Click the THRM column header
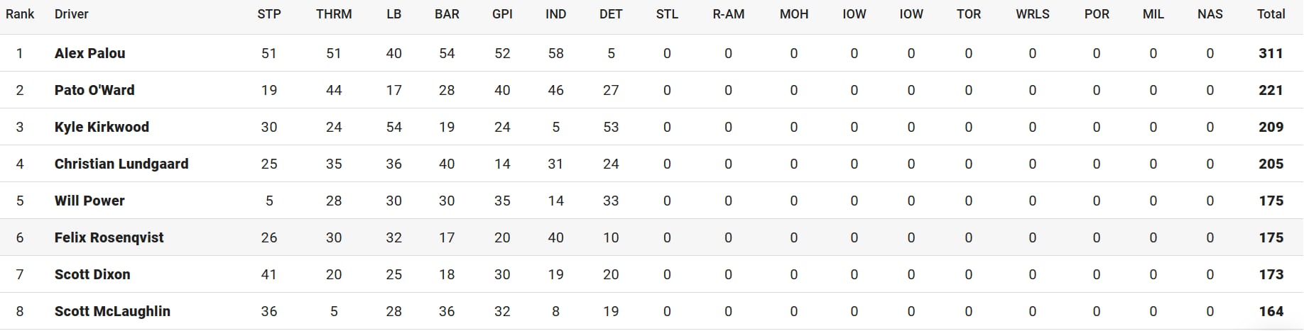 tap(334, 14)
